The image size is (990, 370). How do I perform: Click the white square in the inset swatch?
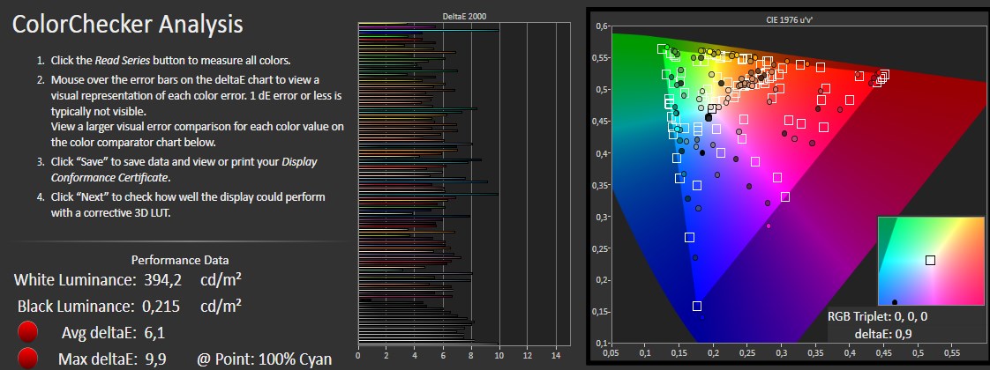930,260
